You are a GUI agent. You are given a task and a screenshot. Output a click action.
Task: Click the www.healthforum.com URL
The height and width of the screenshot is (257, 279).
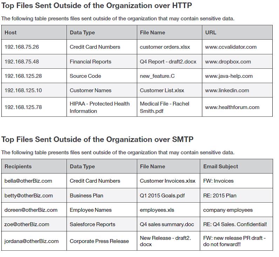[232, 107]
